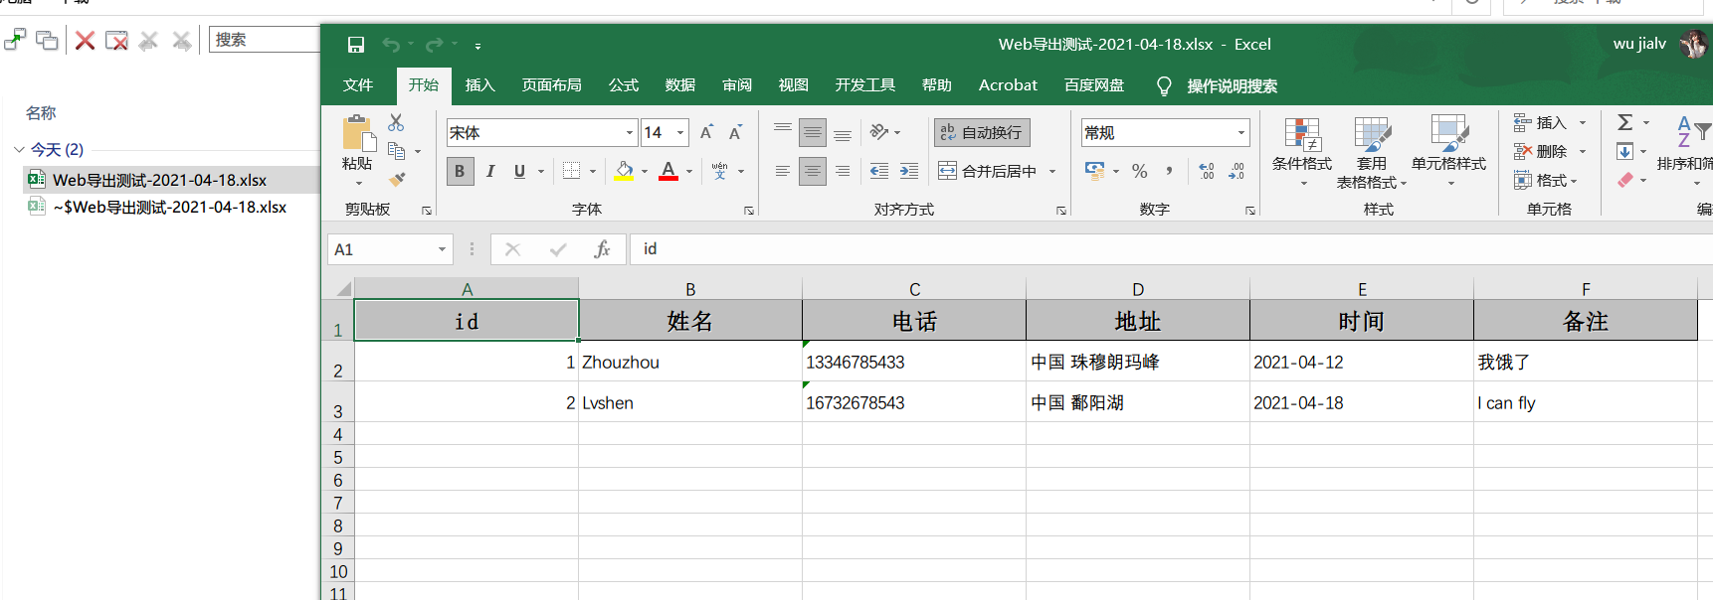
Task: Switch to the 公式 tab
Action: [x=623, y=85]
